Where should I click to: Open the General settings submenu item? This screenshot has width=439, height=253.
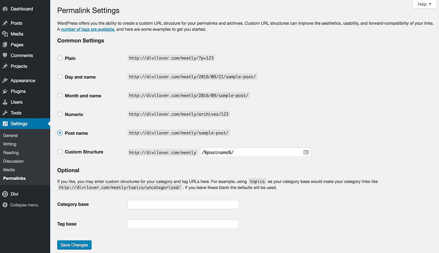click(x=10, y=135)
